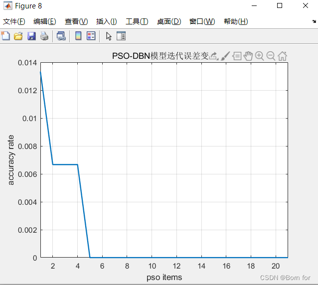Click the MATLAB logo in the title bar
The width and height of the screenshot is (318, 285).
point(7,5)
